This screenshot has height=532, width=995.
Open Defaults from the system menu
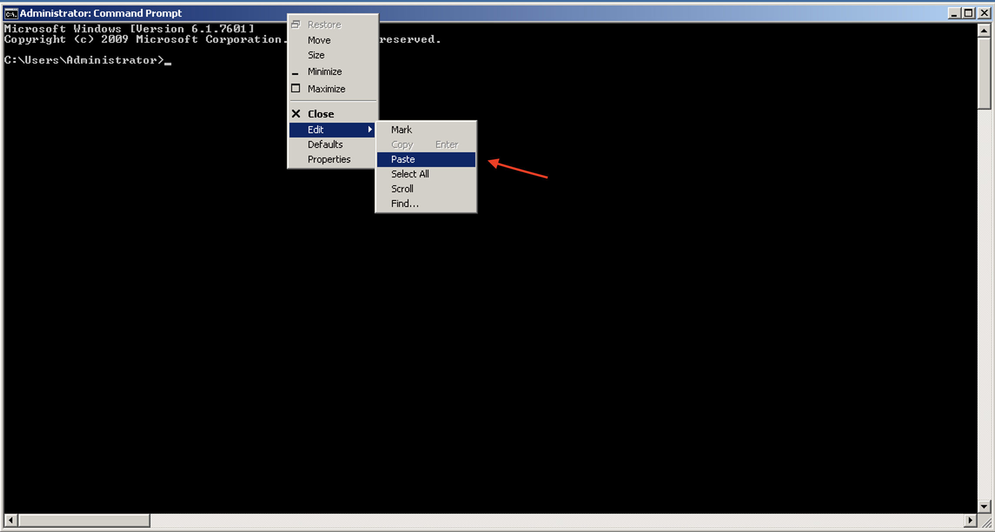(x=325, y=144)
